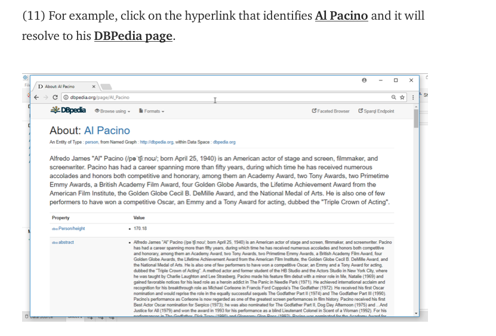
Task: Reload the DBpedia page
Action: (55, 98)
